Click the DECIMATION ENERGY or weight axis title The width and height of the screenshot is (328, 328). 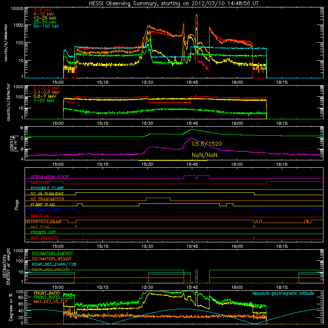point(6,266)
